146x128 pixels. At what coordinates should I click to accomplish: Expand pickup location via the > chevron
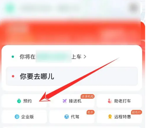[x=85, y=57]
